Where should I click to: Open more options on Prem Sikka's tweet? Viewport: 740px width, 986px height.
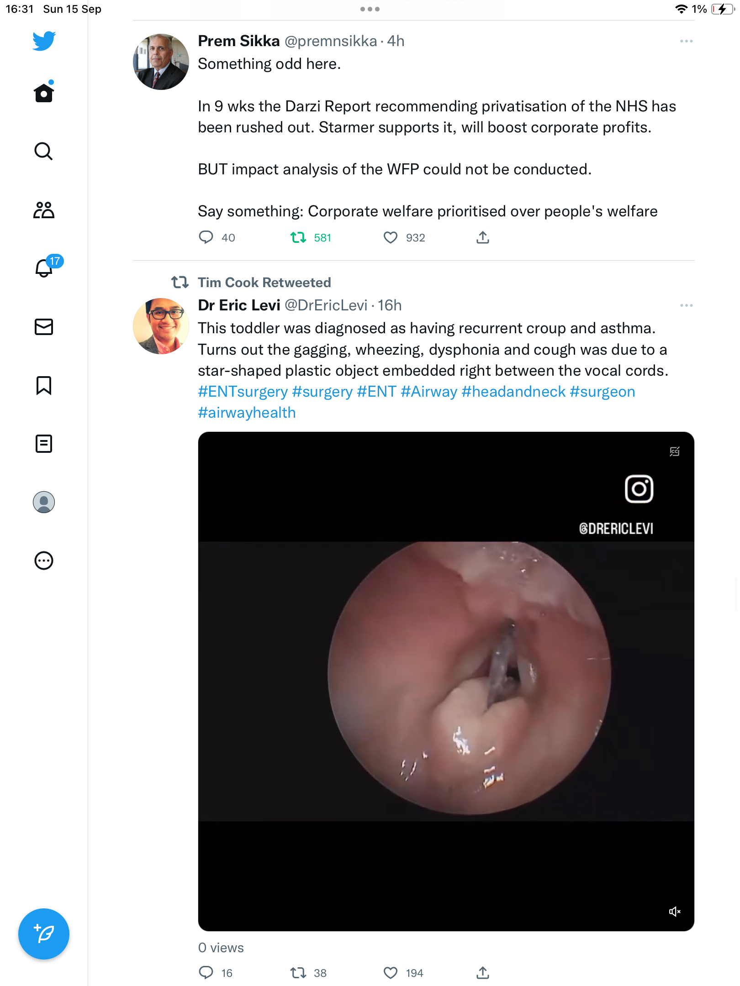(x=687, y=41)
